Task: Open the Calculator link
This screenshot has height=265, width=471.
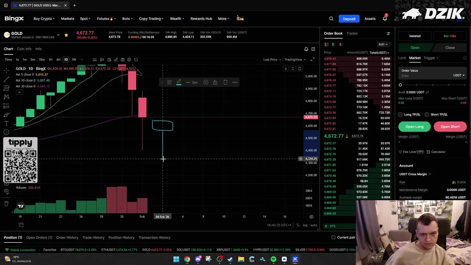Action: click(x=435, y=152)
